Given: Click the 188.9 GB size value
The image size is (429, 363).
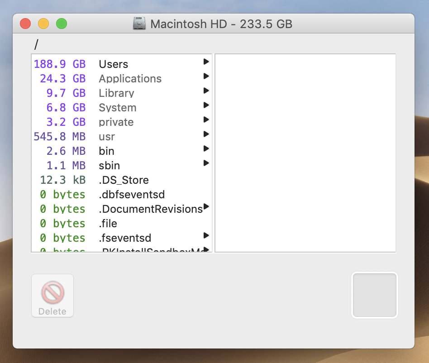Looking at the screenshot, I should (60, 64).
